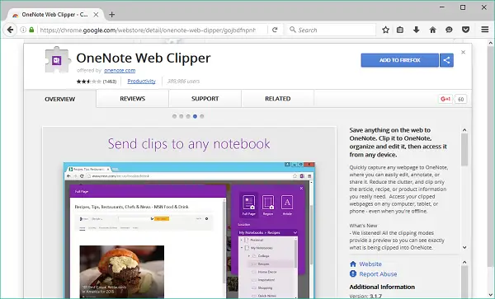Viewport: 495px width, 299px height.
Task: Switch to the REVIEWS tab
Action: (133, 99)
